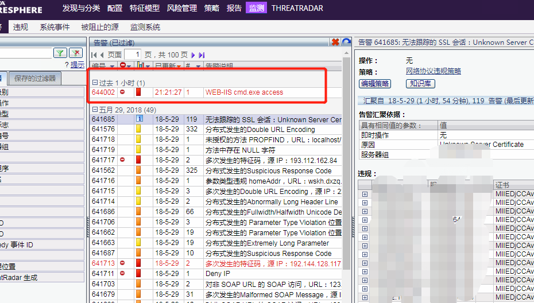Screen dimensions: 534x303
Task: Close the 告警 panel with the red X
Action: pos(335,42)
